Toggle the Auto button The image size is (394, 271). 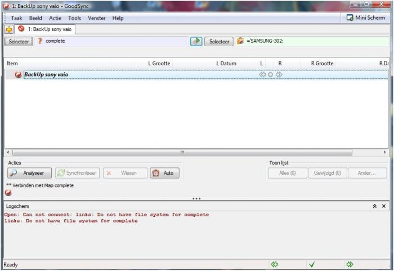point(164,173)
